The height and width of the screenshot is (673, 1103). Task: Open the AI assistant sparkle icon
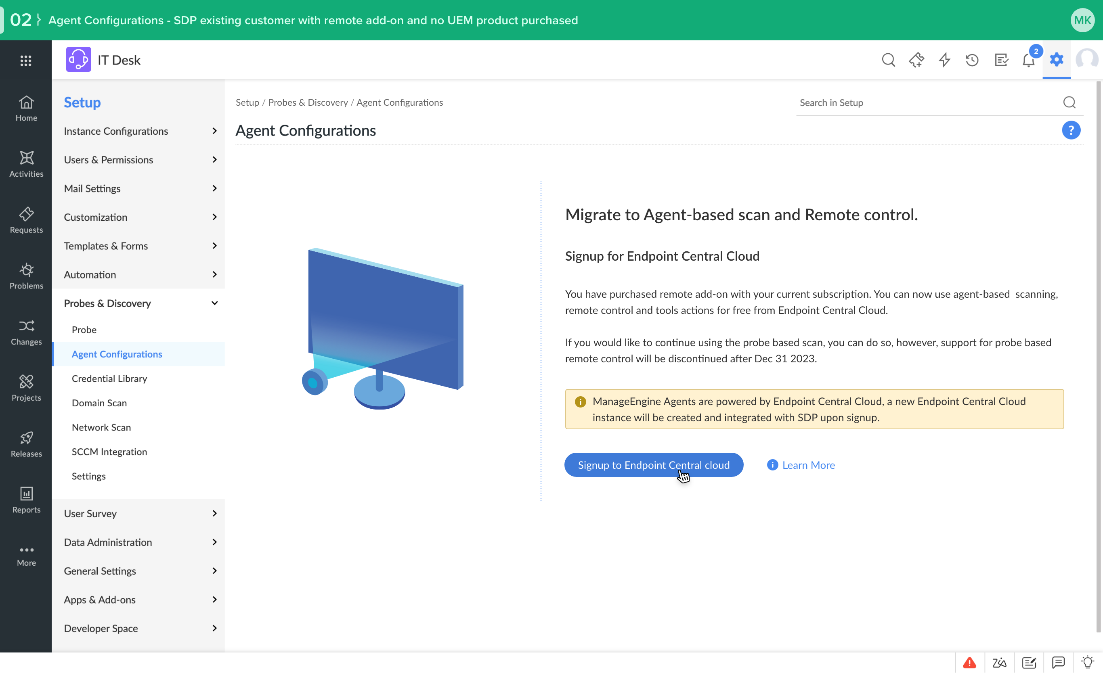916,60
